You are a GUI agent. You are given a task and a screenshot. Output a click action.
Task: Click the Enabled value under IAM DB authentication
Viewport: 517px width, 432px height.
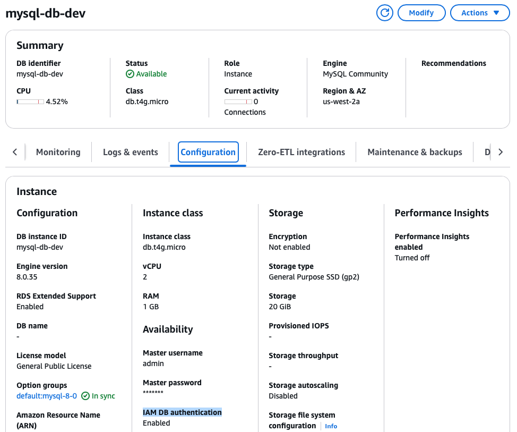click(x=156, y=423)
